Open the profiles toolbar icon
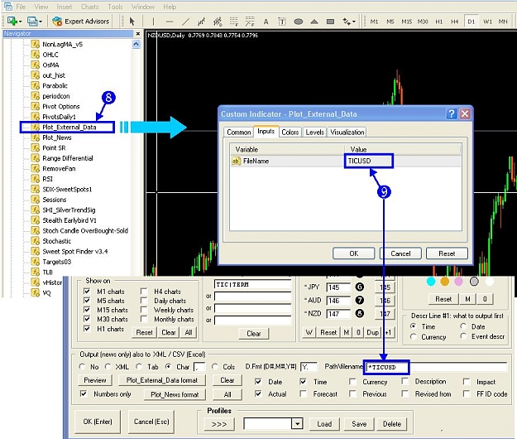Screen dimensions: 517x439 [x=34, y=22]
